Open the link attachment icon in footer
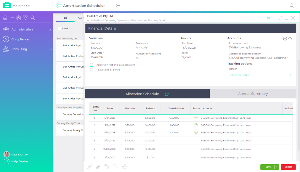 98,167
